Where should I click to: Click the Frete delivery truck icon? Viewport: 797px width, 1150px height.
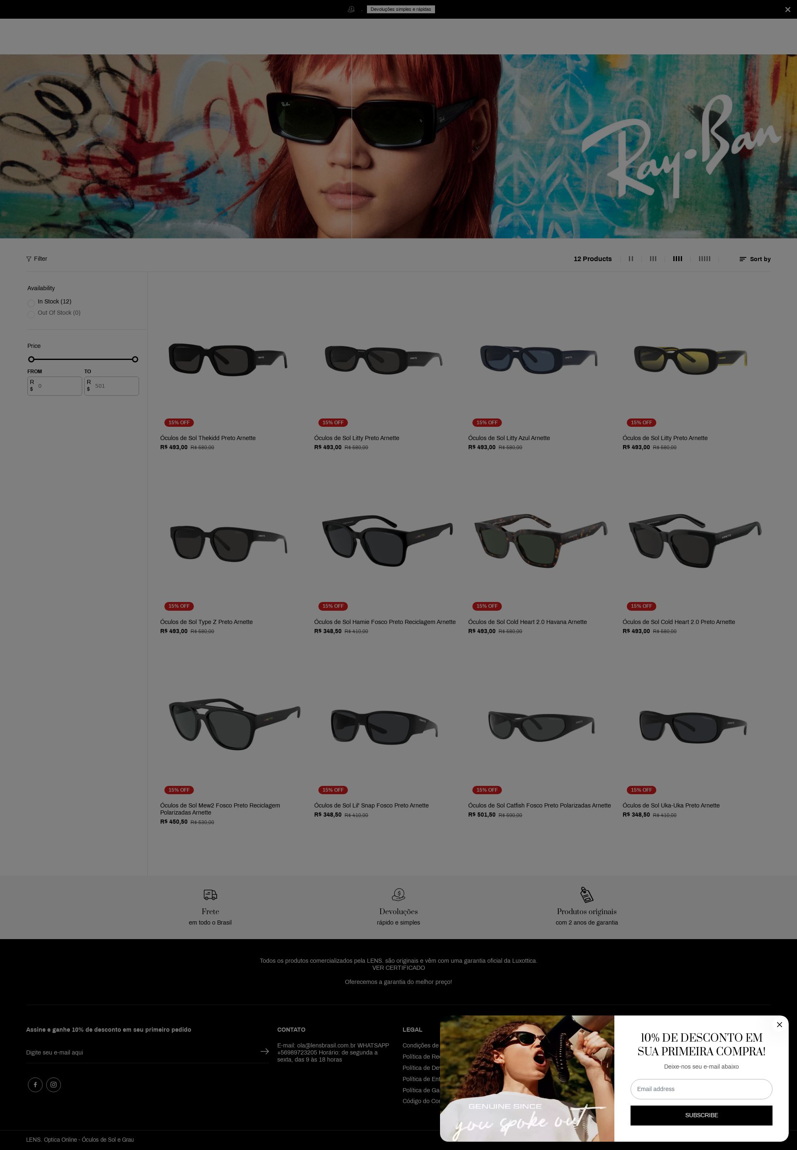[x=210, y=894]
